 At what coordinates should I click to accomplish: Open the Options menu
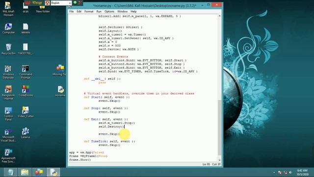point(109,11)
